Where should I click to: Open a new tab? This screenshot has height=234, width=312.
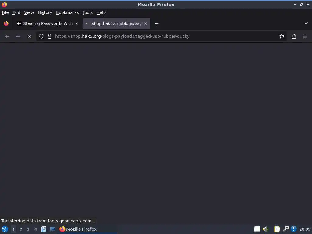click(157, 24)
